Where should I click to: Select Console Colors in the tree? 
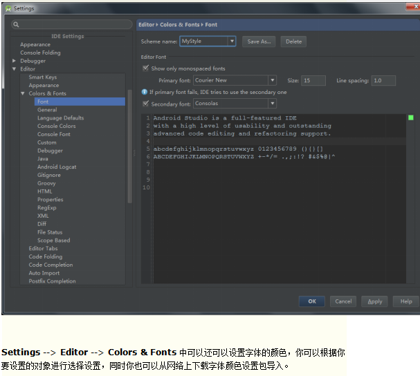[57, 126]
